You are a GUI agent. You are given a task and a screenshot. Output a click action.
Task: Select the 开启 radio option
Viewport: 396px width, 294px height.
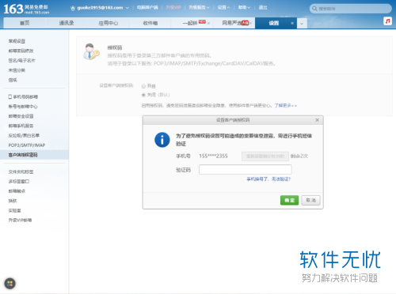tap(143, 86)
